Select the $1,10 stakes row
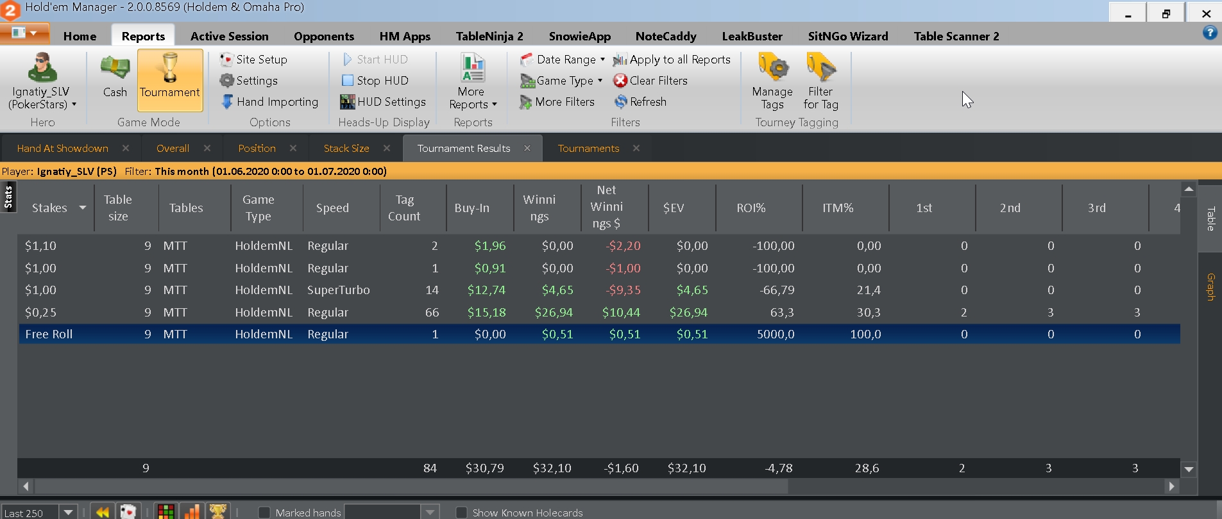The width and height of the screenshot is (1222, 519). [x=599, y=246]
